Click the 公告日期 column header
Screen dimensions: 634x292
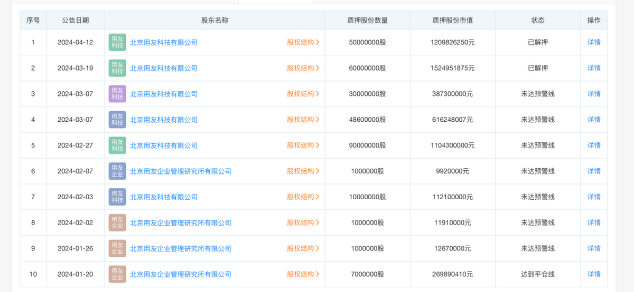click(75, 21)
